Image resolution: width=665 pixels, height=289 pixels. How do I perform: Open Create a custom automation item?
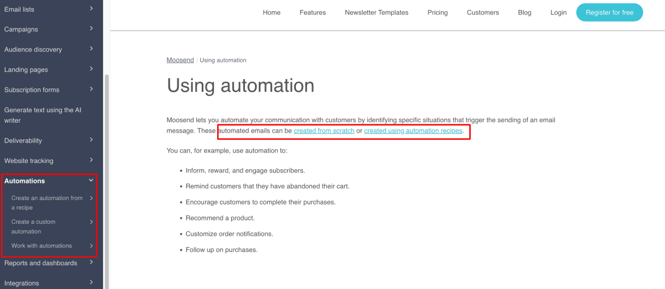pyautogui.click(x=33, y=227)
